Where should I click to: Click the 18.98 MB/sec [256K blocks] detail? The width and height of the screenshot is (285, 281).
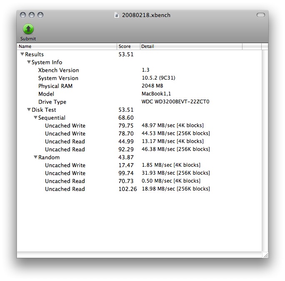pyautogui.click(x=176, y=188)
